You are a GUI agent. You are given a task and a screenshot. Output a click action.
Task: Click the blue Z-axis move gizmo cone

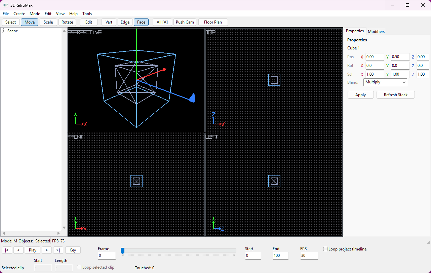(x=192, y=97)
